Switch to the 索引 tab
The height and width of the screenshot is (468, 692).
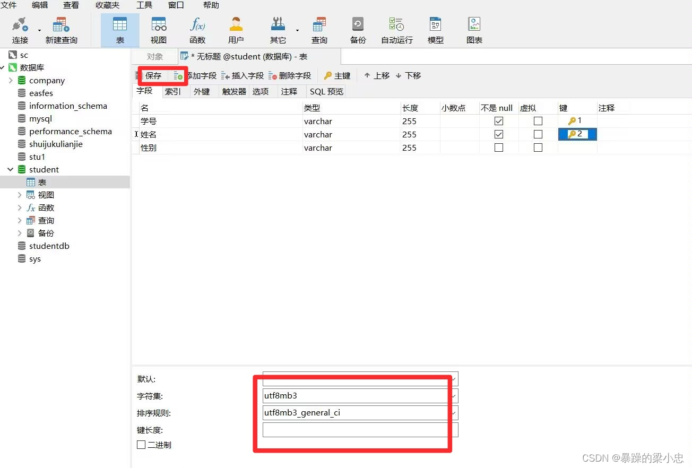pyautogui.click(x=172, y=91)
